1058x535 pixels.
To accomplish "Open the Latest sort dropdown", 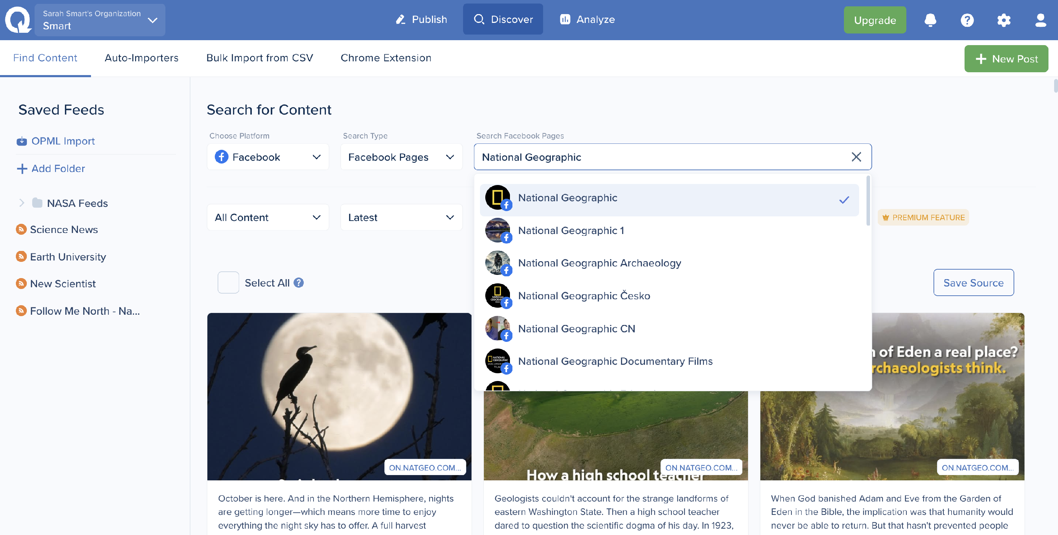I will [x=401, y=217].
